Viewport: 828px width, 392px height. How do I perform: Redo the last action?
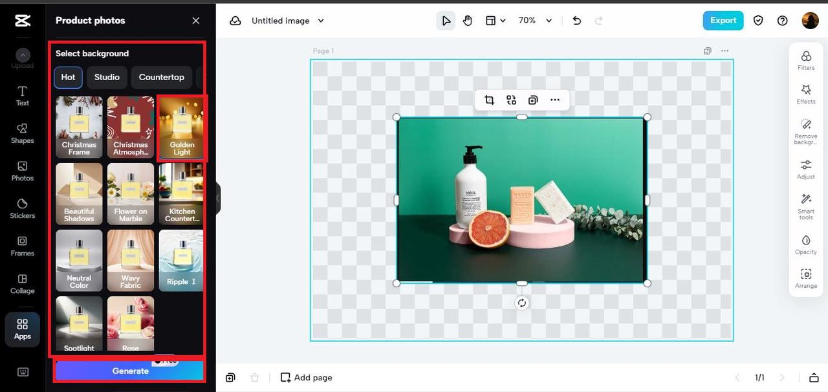click(x=599, y=21)
